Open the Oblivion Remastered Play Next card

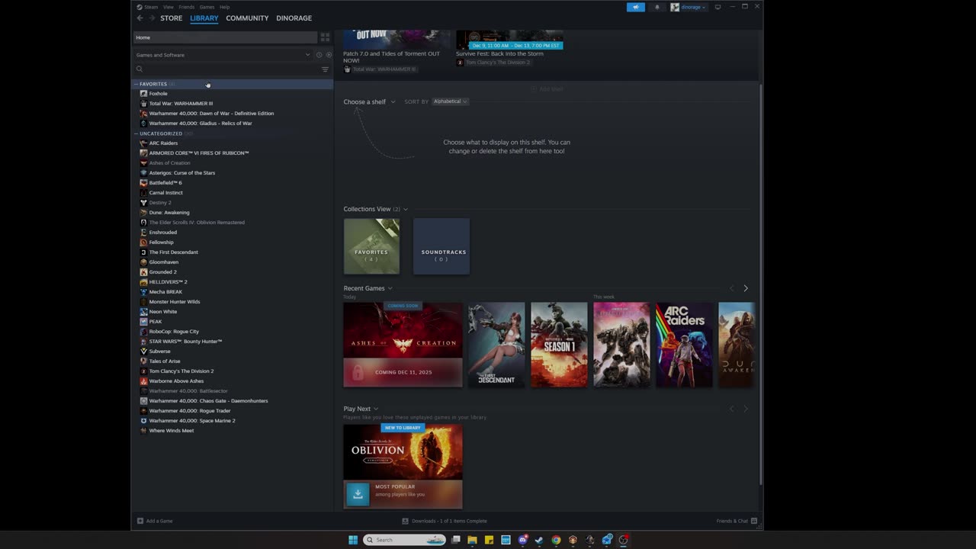(x=403, y=466)
